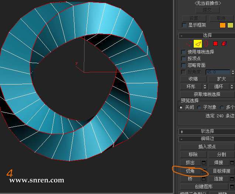Select the Element sub-object level cube icon

224,44
